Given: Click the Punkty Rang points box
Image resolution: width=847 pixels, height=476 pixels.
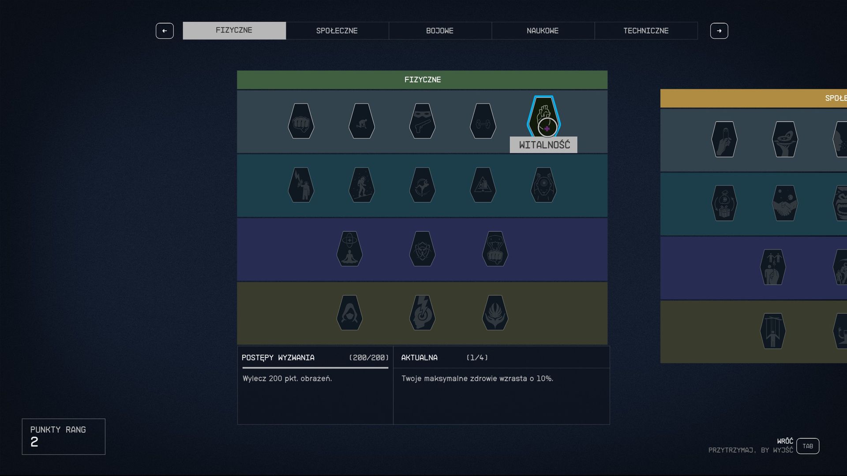Looking at the screenshot, I should pyautogui.click(x=64, y=436).
